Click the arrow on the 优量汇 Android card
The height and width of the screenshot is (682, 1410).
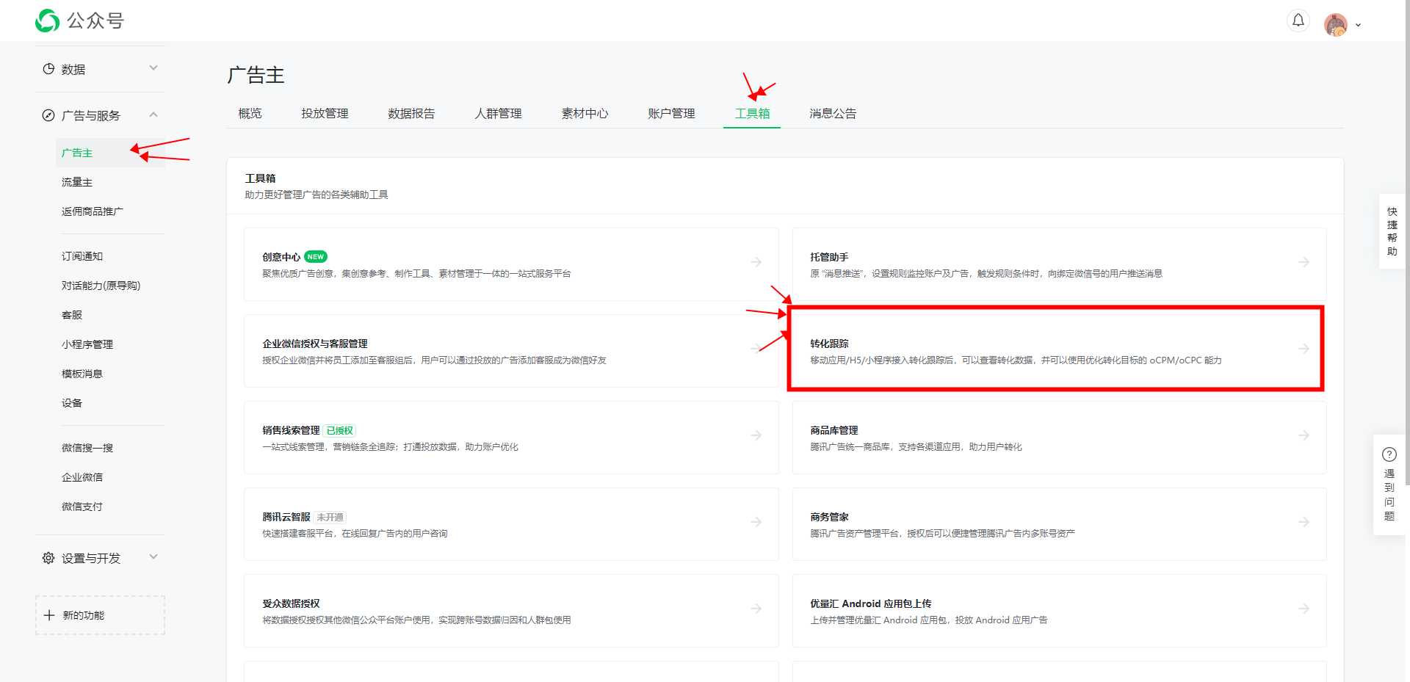click(1304, 609)
